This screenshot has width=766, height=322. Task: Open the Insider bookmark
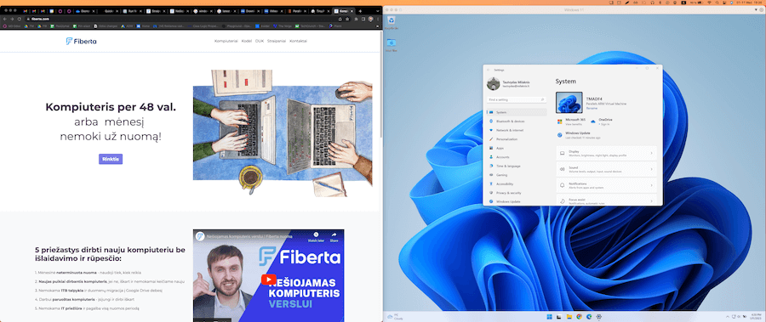tap(263, 25)
